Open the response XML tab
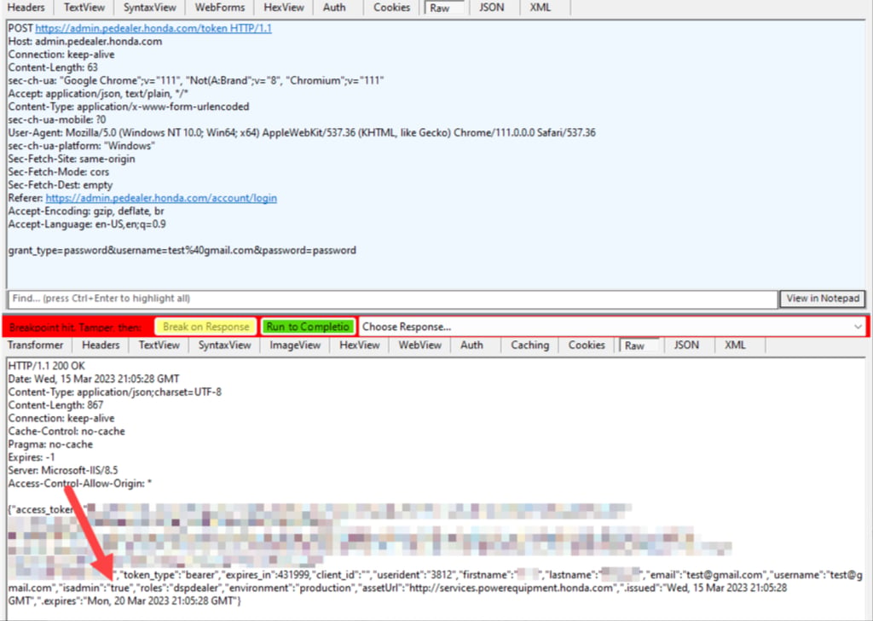The image size is (873, 621). click(735, 345)
